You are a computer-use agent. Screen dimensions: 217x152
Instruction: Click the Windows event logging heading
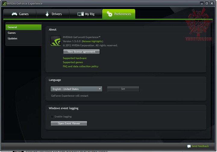tap(64, 108)
